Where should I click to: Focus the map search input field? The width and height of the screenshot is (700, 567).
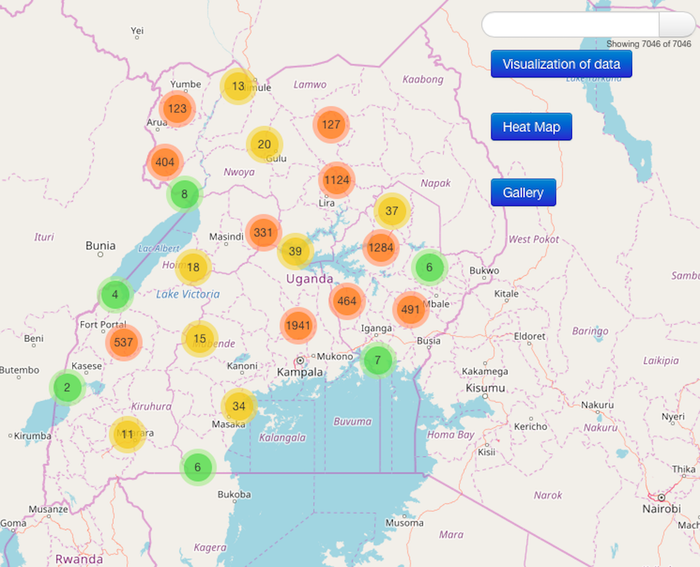[x=570, y=24]
